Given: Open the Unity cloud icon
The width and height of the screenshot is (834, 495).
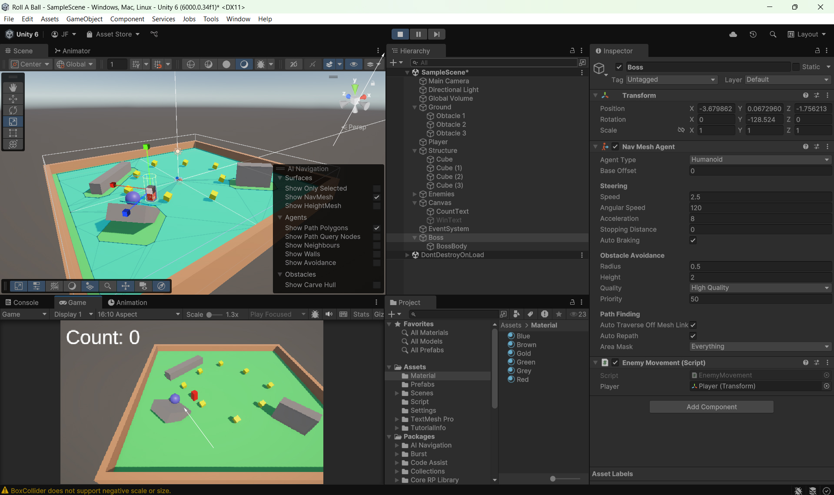Looking at the screenshot, I should [x=733, y=34].
